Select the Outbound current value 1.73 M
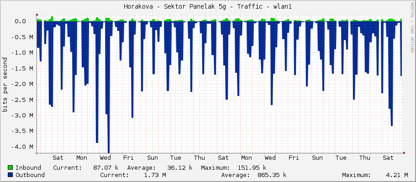The height and width of the screenshot is (182, 416). point(155,175)
